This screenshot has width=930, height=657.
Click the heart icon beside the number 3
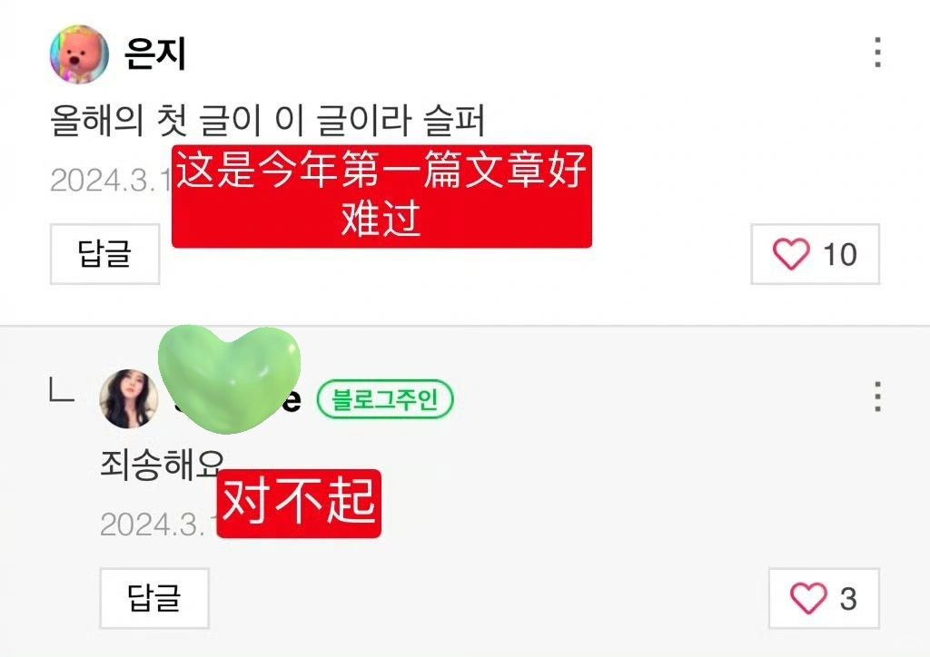(808, 598)
